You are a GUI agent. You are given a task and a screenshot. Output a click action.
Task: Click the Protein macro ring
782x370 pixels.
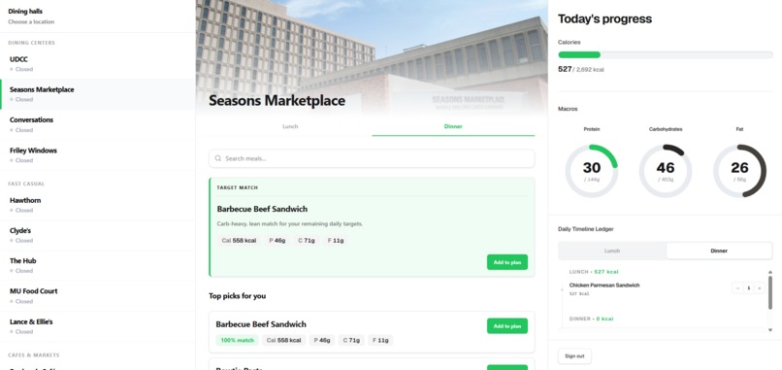pyautogui.click(x=592, y=171)
